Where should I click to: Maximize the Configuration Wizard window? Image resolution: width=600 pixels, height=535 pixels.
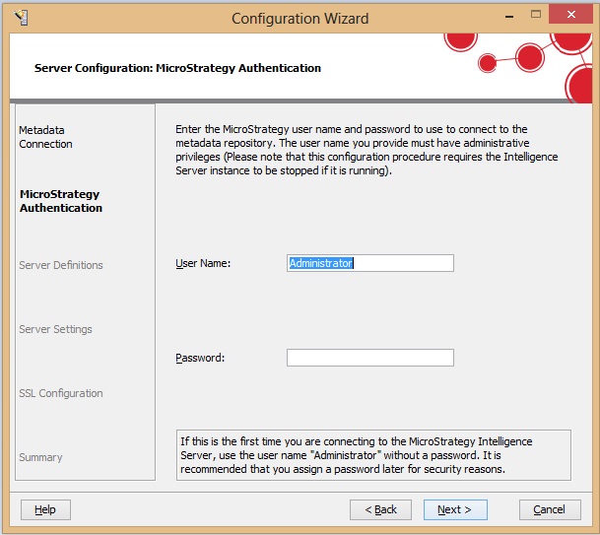pos(536,15)
